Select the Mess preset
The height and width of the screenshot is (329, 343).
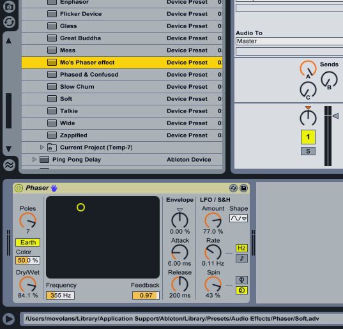[122, 50]
